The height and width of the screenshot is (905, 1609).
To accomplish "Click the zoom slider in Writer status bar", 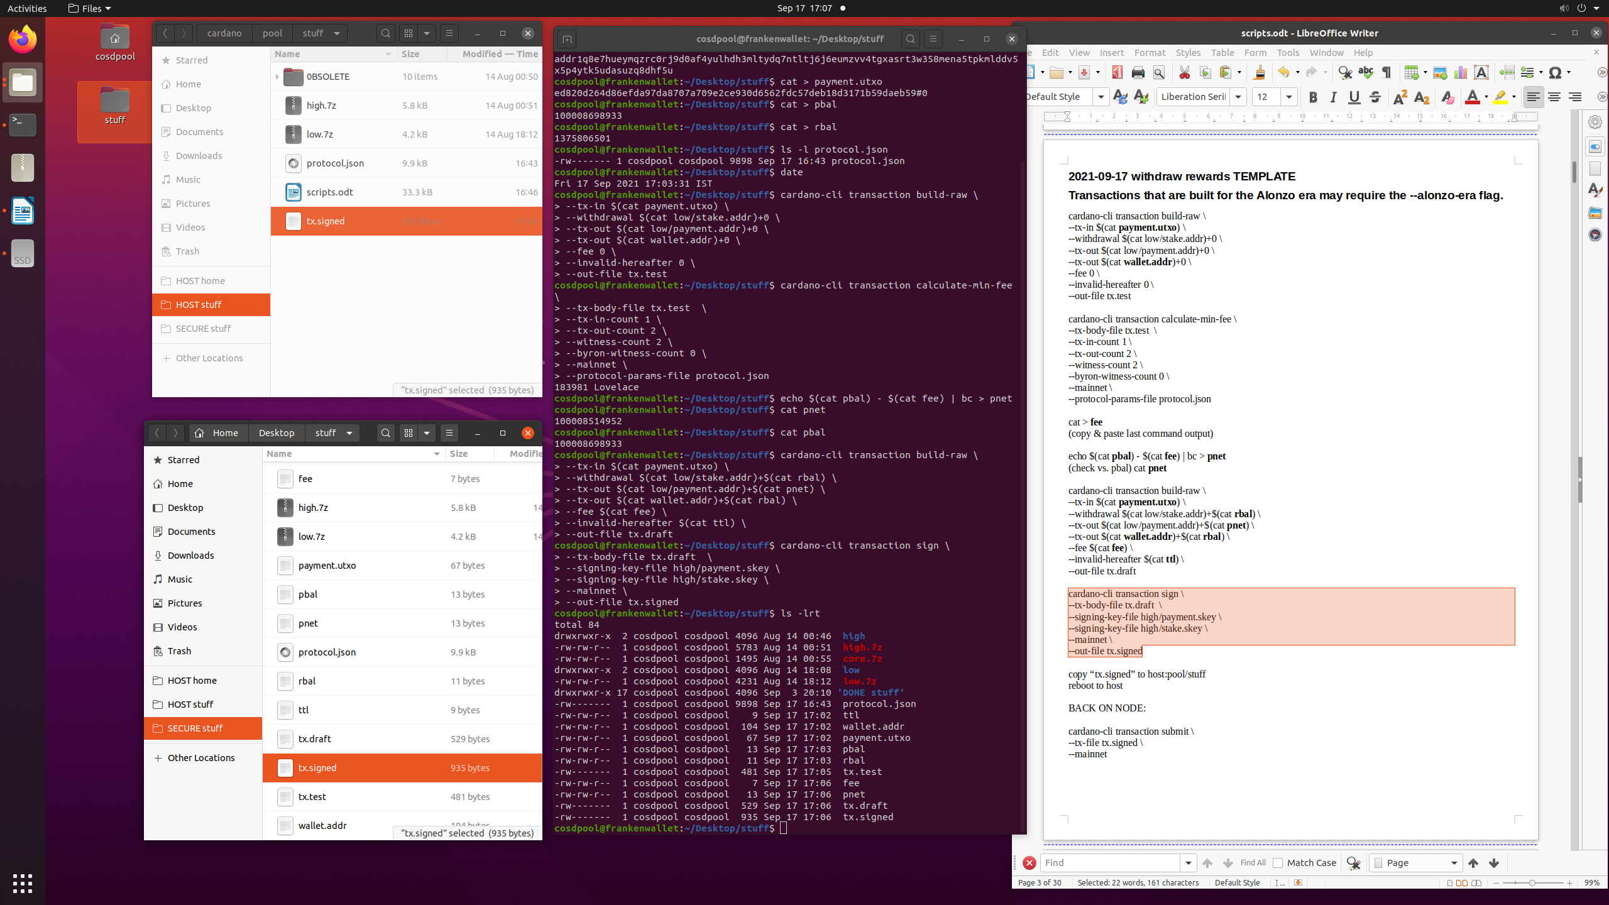I will 1532,883.
